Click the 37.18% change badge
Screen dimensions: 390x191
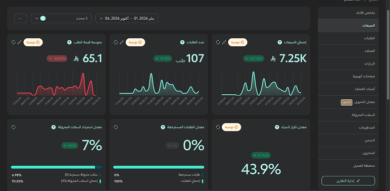[x=163, y=59]
